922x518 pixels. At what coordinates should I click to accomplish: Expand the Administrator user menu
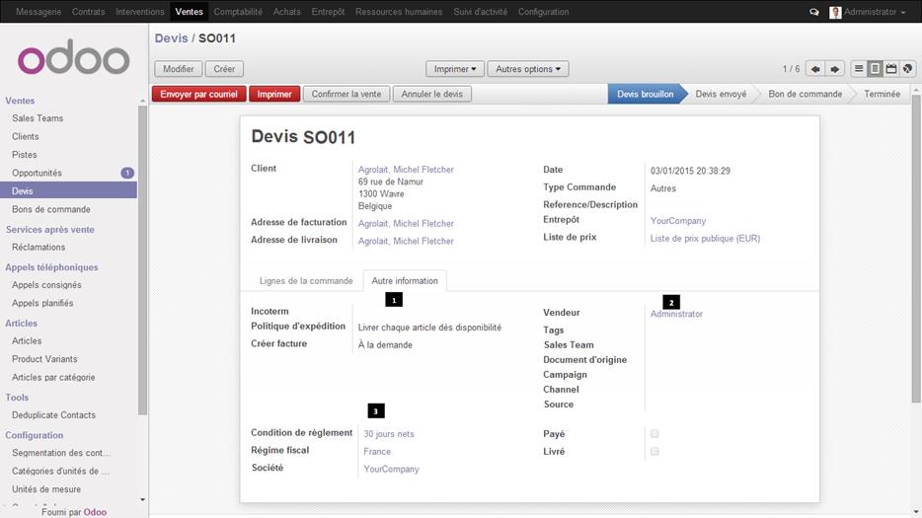875,12
